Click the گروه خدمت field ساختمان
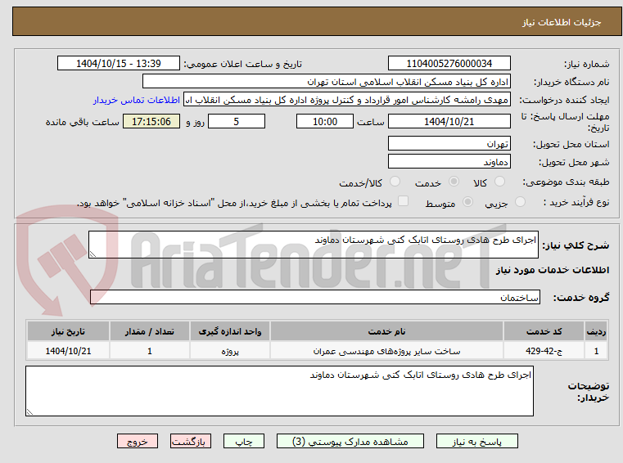 pyautogui.click(x=314, y=297)
